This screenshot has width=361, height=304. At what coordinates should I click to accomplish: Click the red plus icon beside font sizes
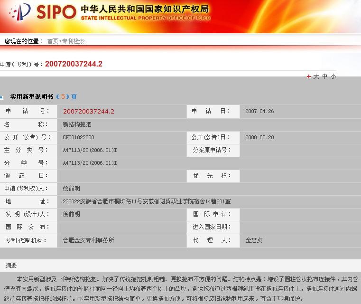pyautogui.click(x=308, y=76)
